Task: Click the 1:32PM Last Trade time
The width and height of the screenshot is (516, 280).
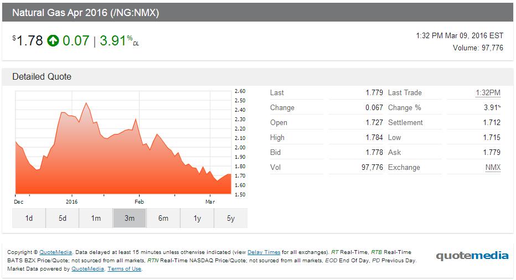Action: (x=488, y=92)
